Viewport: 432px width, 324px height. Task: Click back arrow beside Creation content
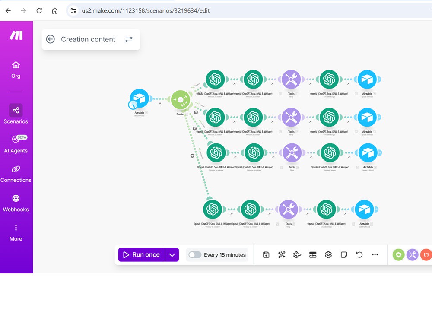pyautogui.click(x=51, y=39)
